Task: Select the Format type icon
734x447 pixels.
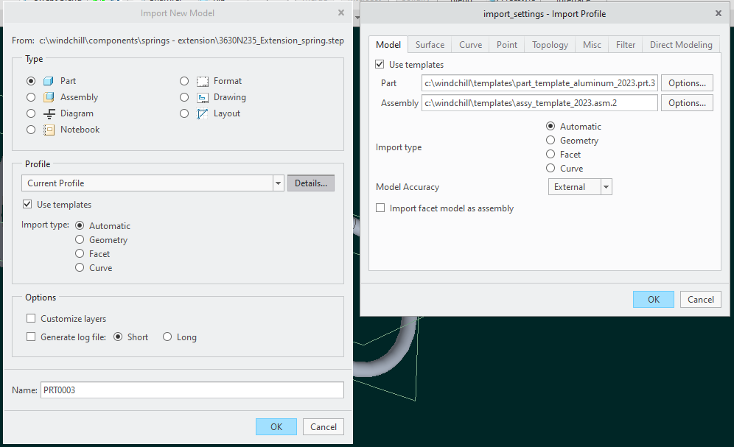Action: click(x=203, y=80)
